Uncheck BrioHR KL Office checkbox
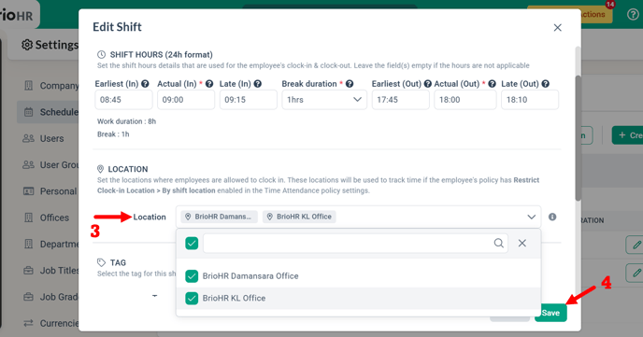 tap(192, 298)
